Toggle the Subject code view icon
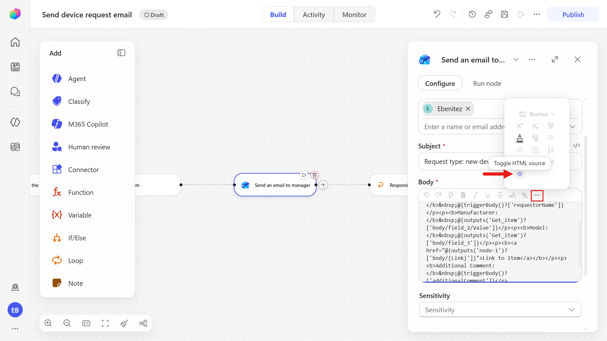The image size is (607, 341). click(577, 146)
